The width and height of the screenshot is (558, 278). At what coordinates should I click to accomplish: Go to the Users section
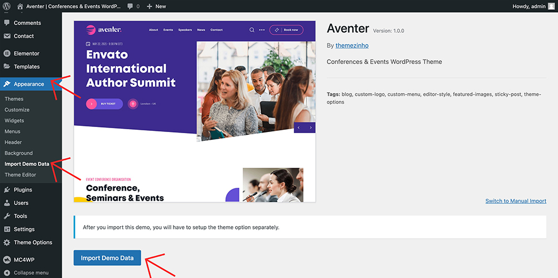[x=21, y=203]
